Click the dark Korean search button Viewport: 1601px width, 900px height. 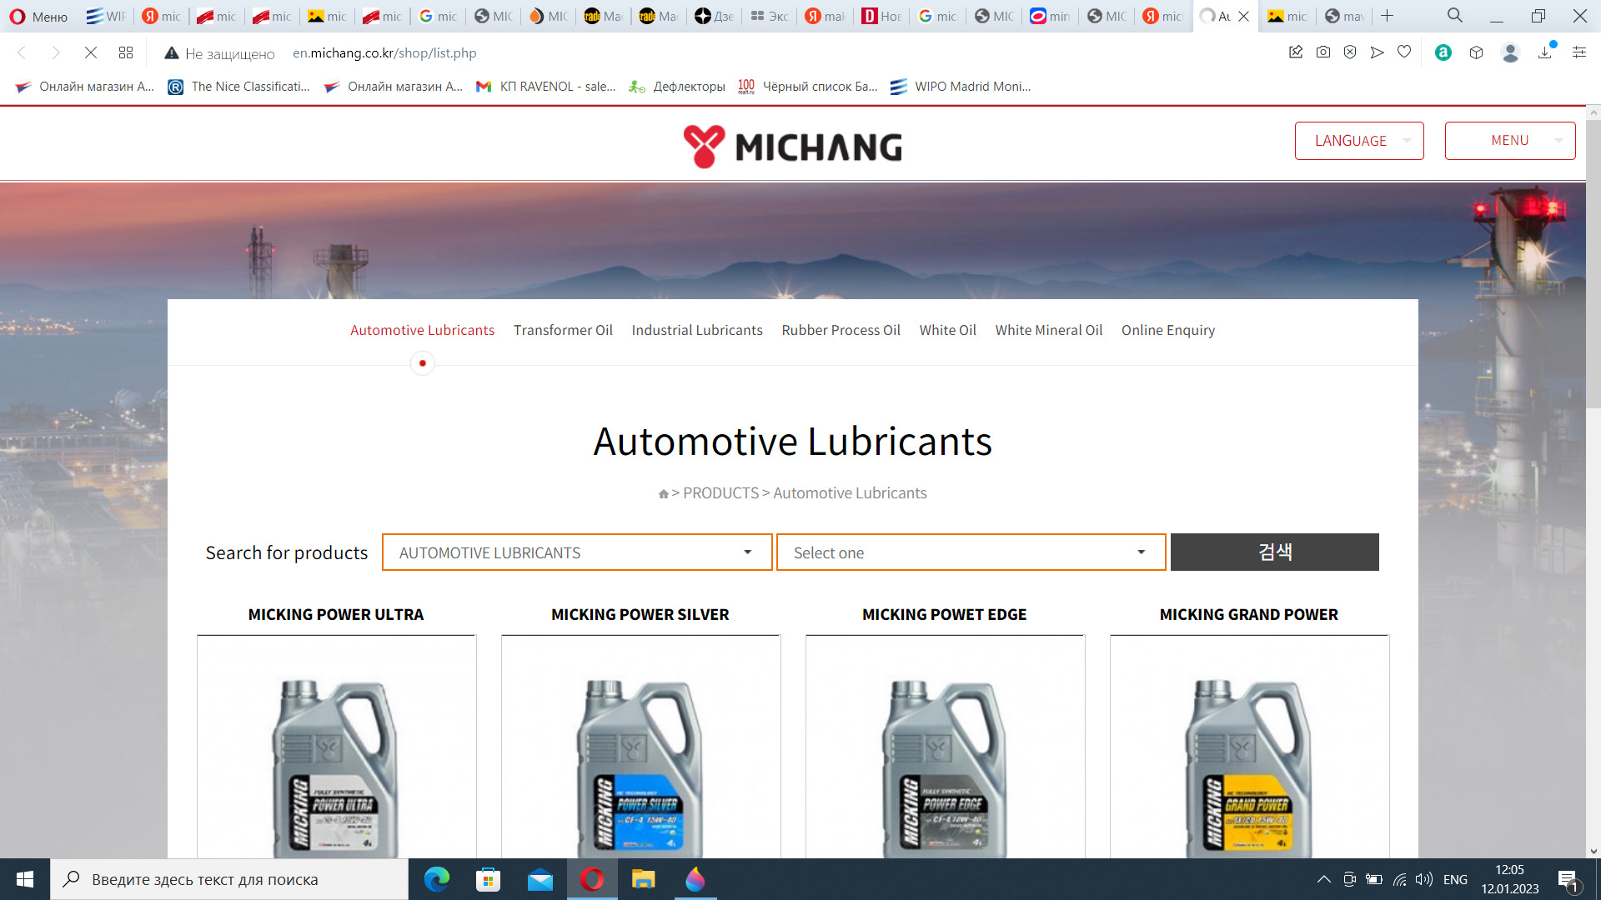(x=1274, y=552)
